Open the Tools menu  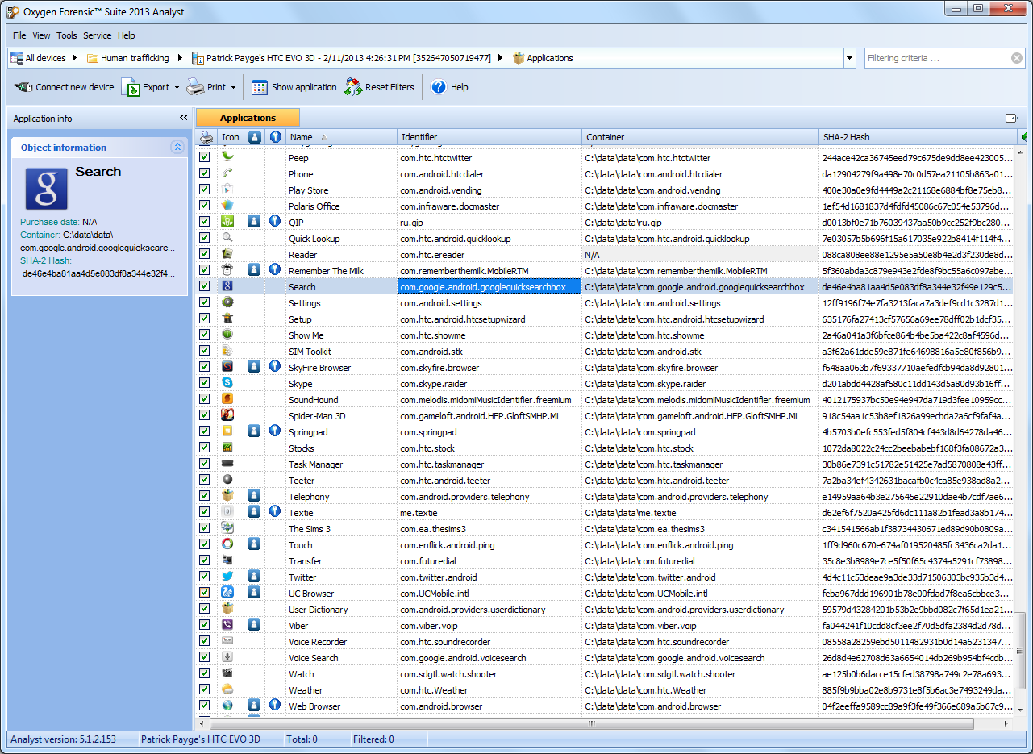pos(67,35)
